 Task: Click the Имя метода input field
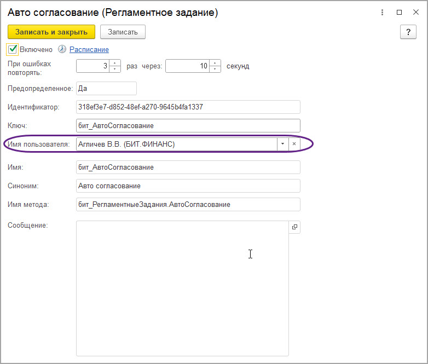click(x=188, y=205)
